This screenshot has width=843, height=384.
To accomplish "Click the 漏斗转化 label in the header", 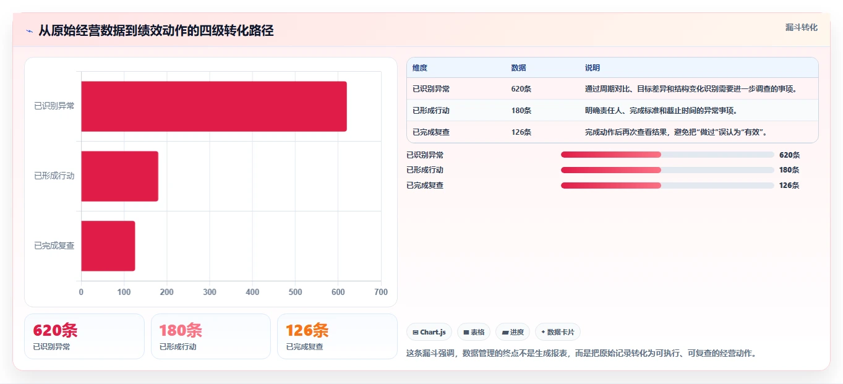I will 801,27.
